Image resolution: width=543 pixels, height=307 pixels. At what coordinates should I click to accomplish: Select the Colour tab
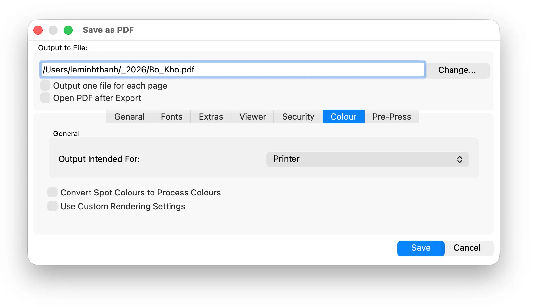(343, 116)
